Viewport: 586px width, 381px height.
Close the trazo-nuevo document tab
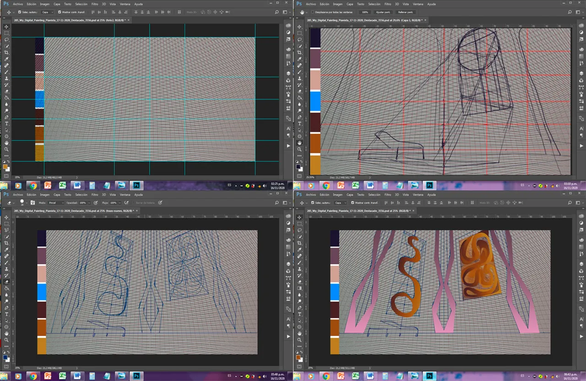pyautogui.click(x=137, y=210)
